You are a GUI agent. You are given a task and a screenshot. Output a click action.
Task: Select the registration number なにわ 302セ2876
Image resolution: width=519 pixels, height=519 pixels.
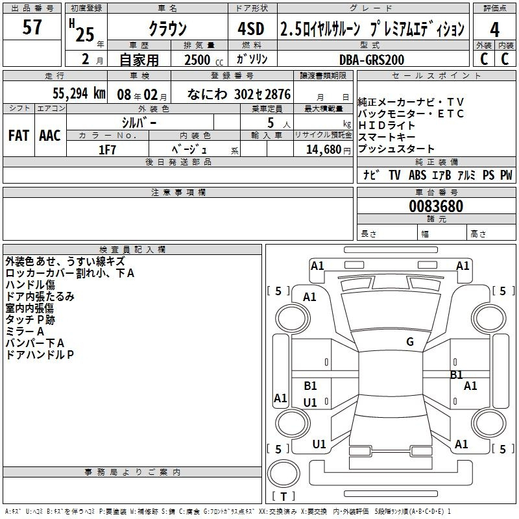[239, 94]
